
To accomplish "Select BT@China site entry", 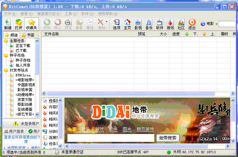I will (23, 75).
